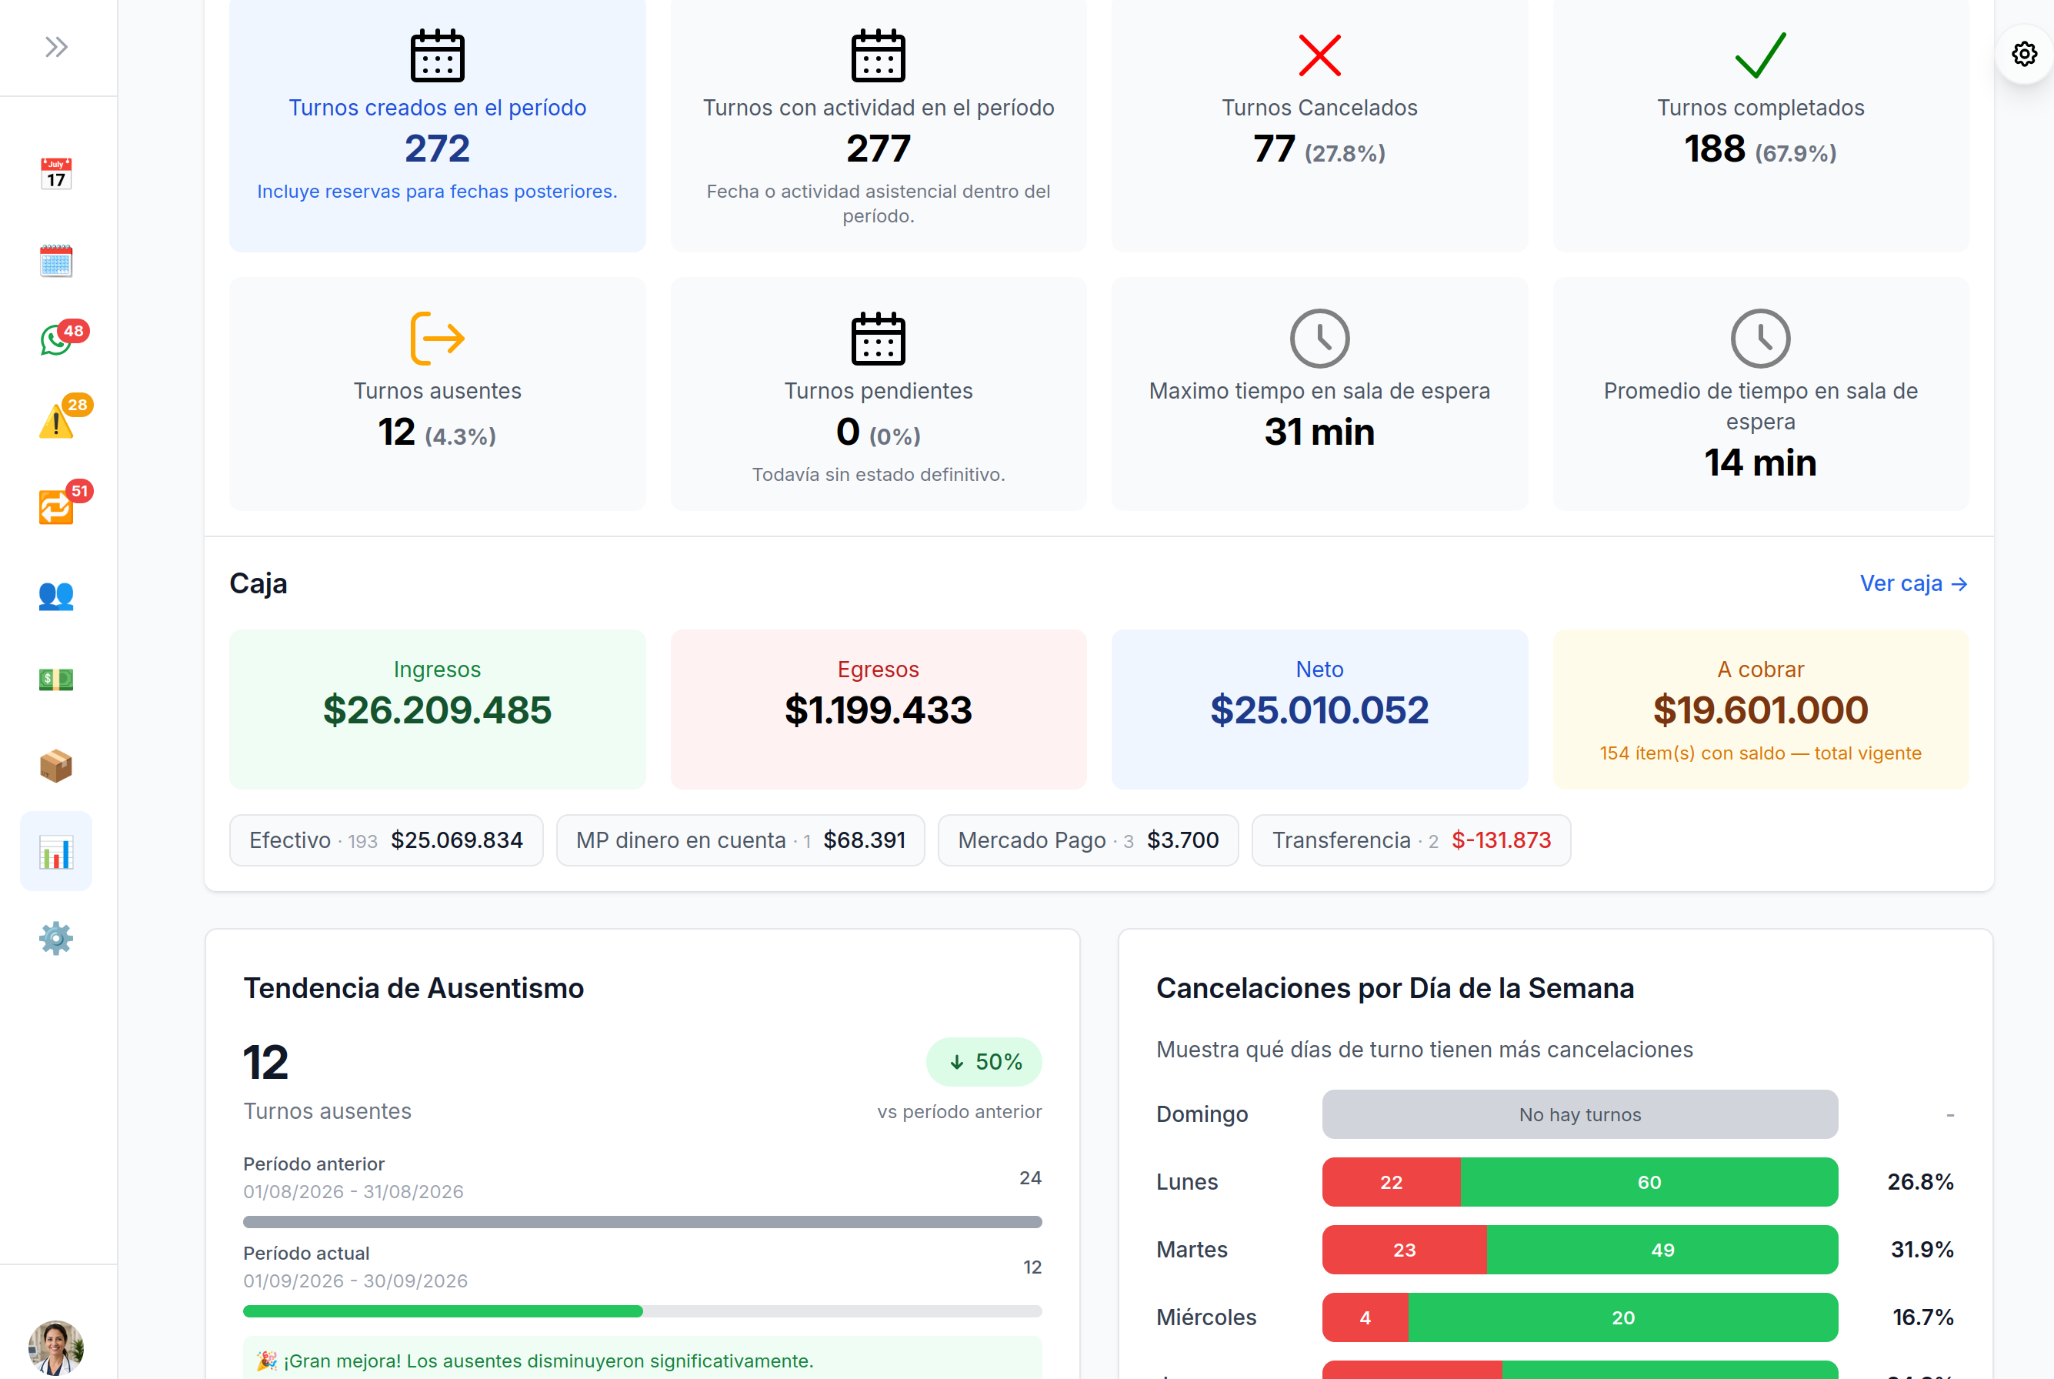Open the patients people icon

(x=56, y=596)
